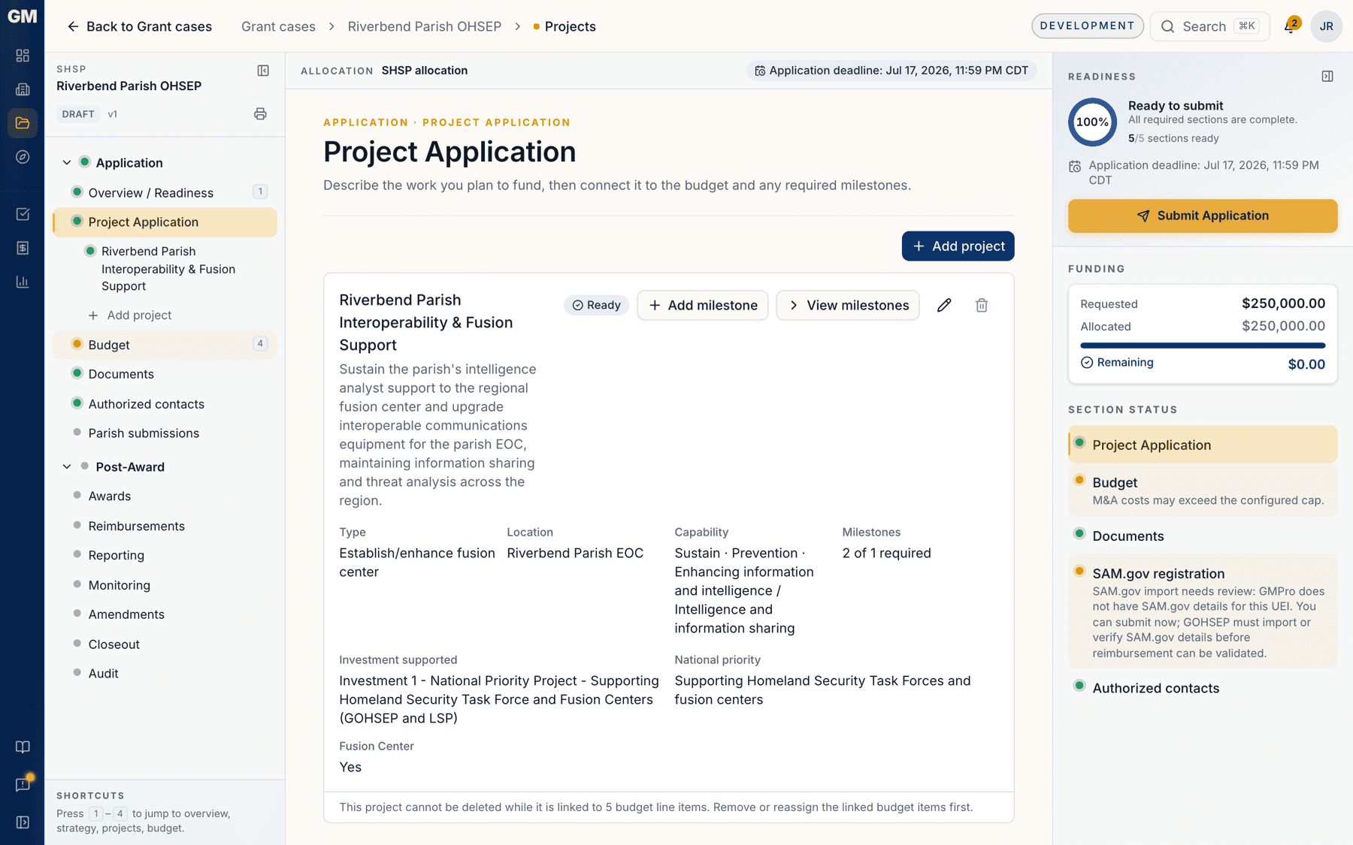Open the financial receipt icon in left rail
Screen dimensions: 1353x845
(x=23, y=248)
